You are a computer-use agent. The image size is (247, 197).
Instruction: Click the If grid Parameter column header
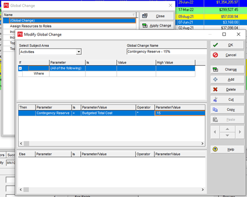click(x=67, y=62)
